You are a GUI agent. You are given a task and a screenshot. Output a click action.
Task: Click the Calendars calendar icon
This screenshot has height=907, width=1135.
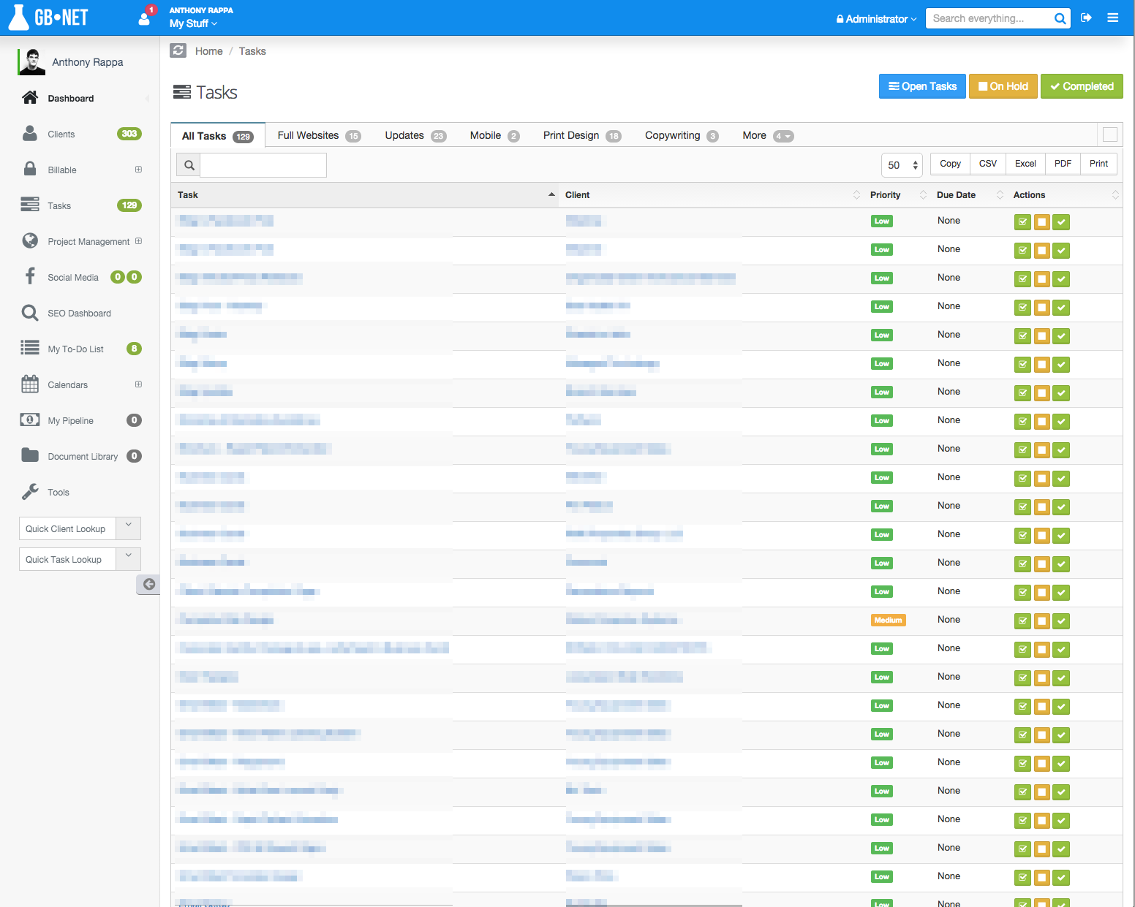pos(30,384)
